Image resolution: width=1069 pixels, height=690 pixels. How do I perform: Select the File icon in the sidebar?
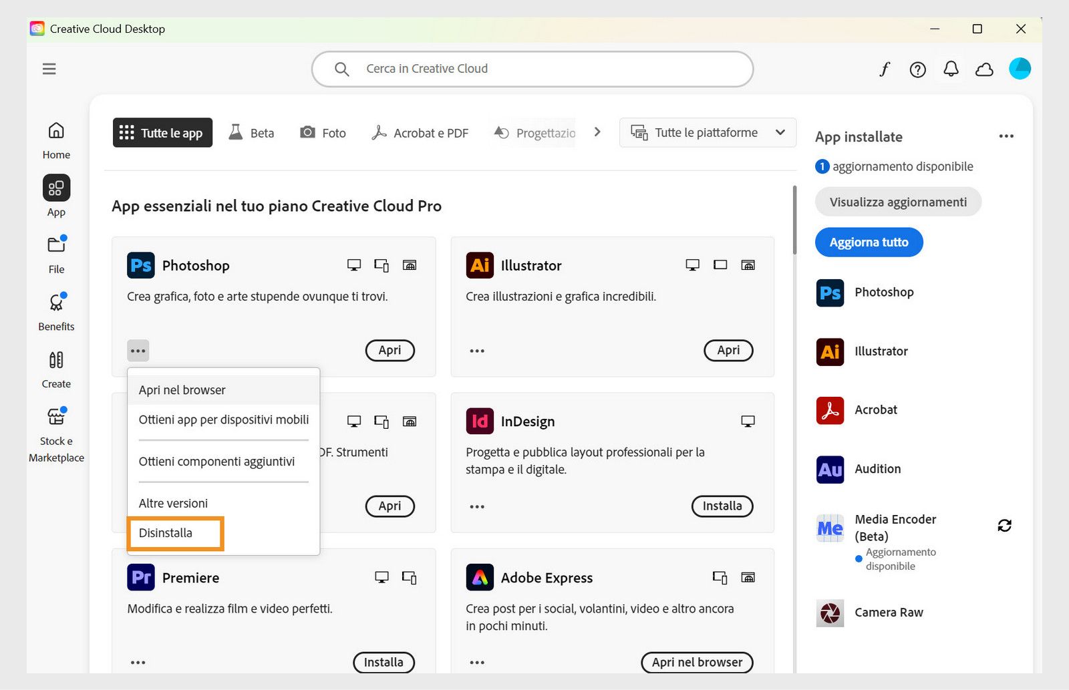point(55,253)
